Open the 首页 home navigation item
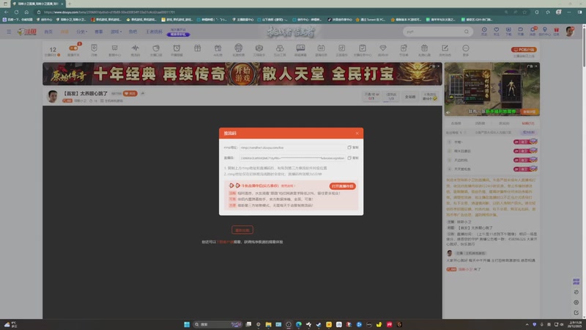Screen dimensions: 586x330 pos(48,32)
